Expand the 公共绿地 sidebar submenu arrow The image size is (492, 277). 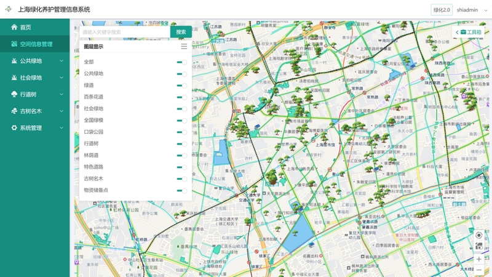pos(61,61)
